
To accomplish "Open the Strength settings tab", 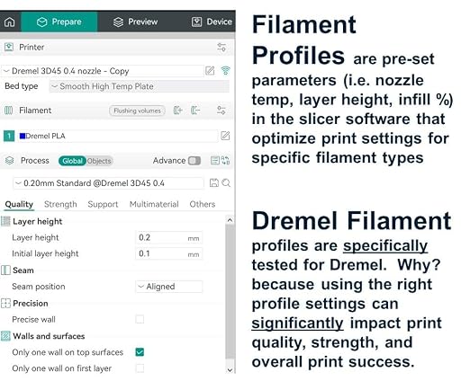I will click(60, 204).
